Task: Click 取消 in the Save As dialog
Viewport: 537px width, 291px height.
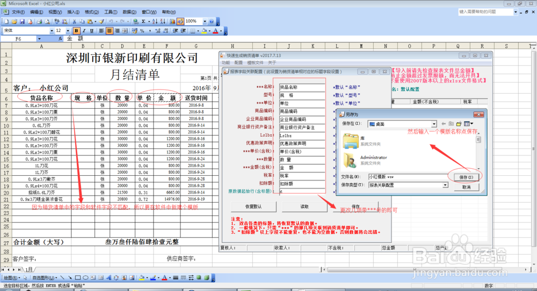Action: 466,187
